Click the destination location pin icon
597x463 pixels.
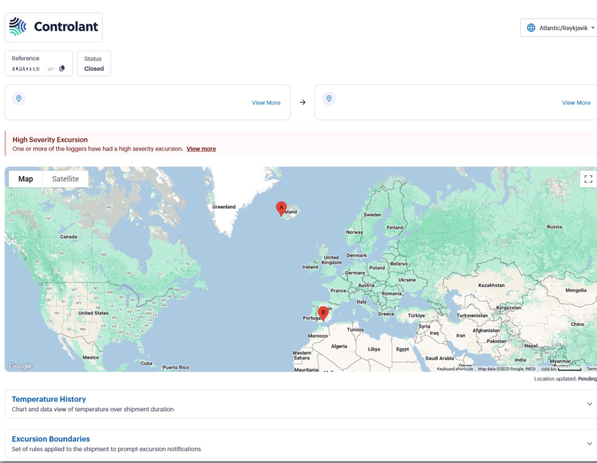[329, 98]
